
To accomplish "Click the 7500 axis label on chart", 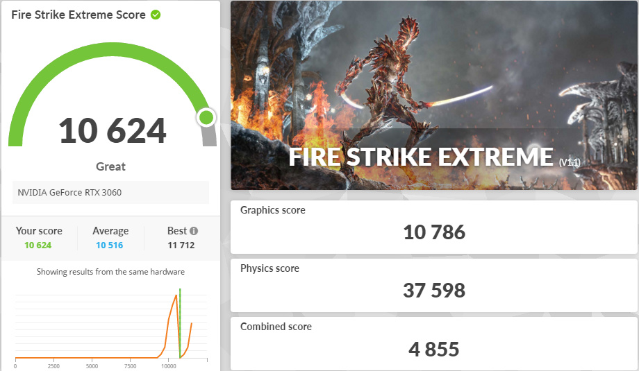I will [x=130, y=366].
